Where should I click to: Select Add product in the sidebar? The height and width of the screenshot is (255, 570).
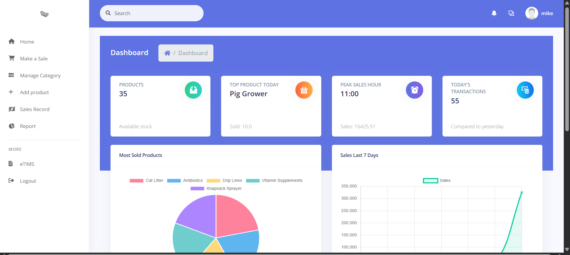[x=34, y=92]
